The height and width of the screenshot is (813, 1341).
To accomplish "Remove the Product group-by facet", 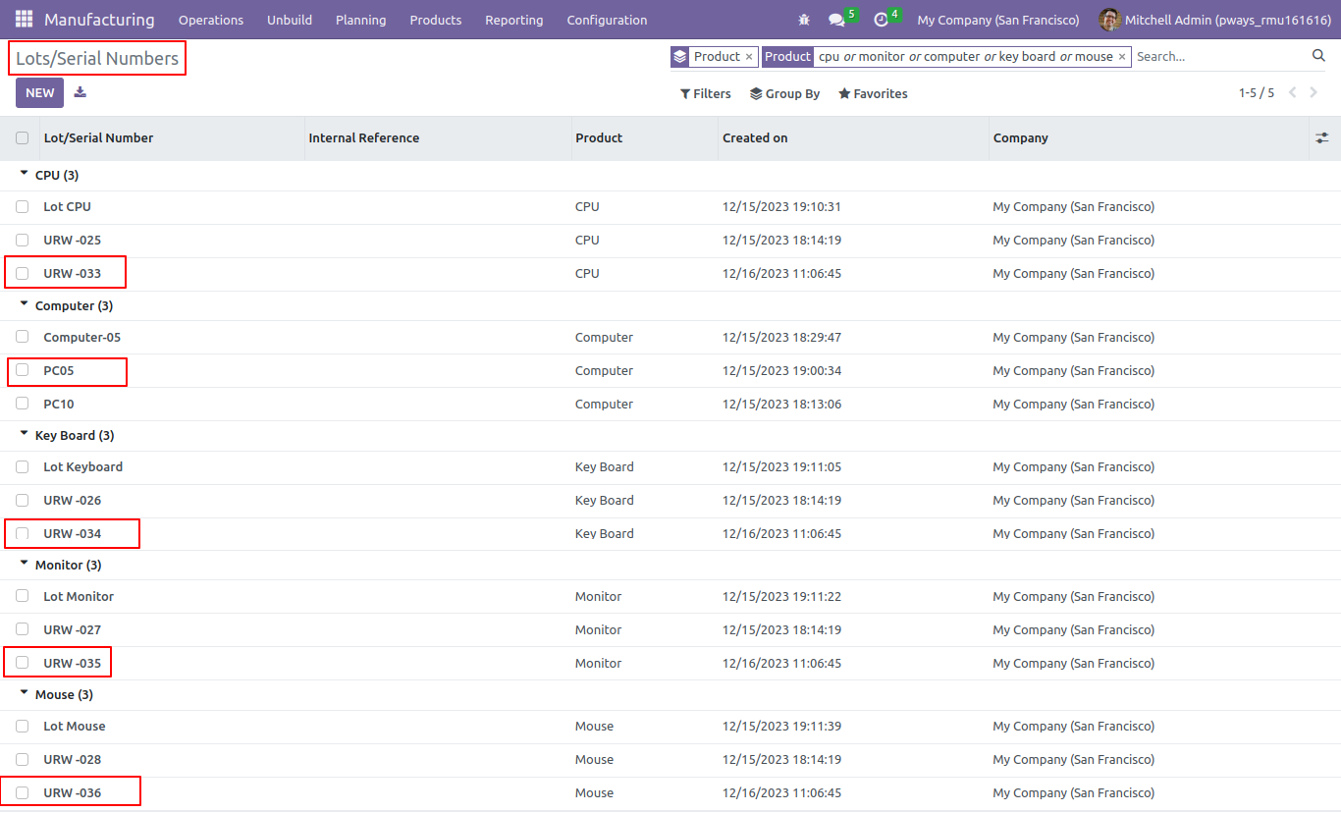I will click(749, 57).
